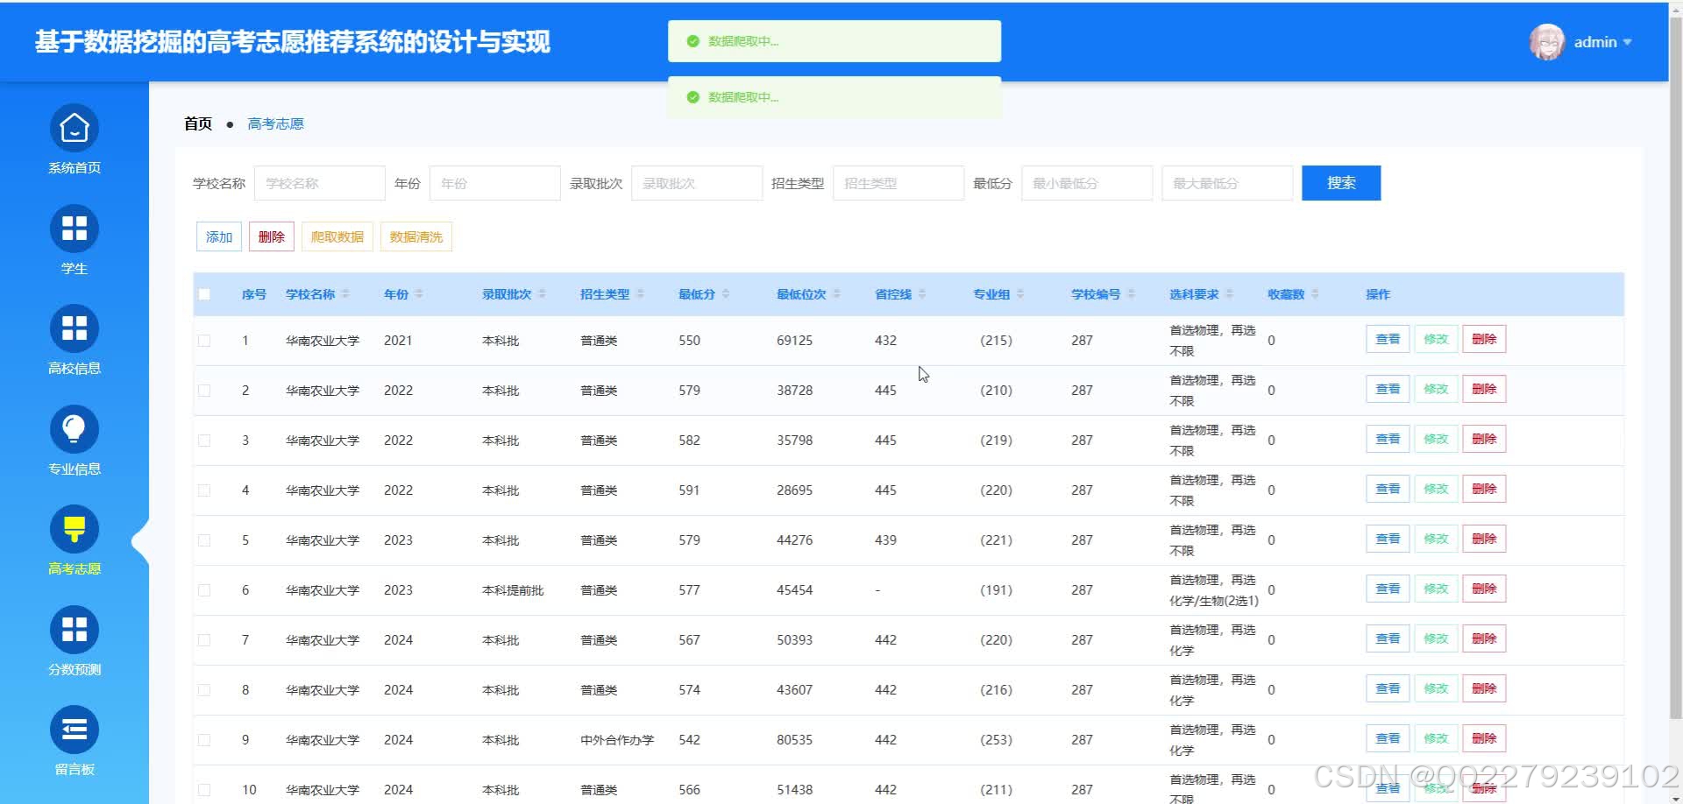Click the 删除 button above the table
This screenshot has height=804, width=1683.
(x=272, y=237)
